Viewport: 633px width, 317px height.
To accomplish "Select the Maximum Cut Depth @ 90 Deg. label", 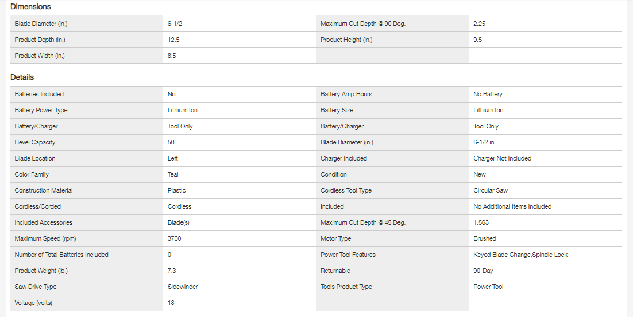I will (366, 24).
